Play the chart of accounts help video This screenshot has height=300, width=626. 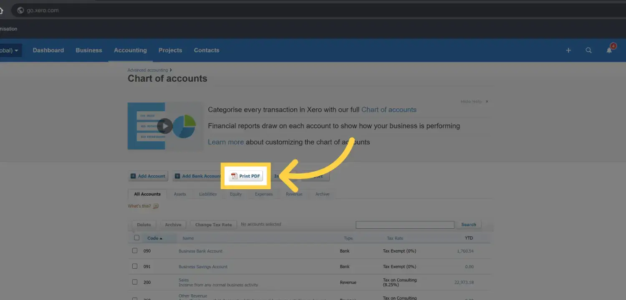point(165,126)
